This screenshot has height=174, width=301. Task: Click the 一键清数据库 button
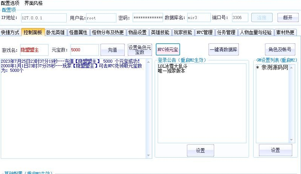pyautogui.click(x=224, y=50)
